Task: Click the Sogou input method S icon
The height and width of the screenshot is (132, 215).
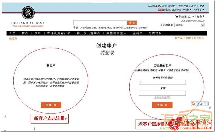Action: coord(193,104)
